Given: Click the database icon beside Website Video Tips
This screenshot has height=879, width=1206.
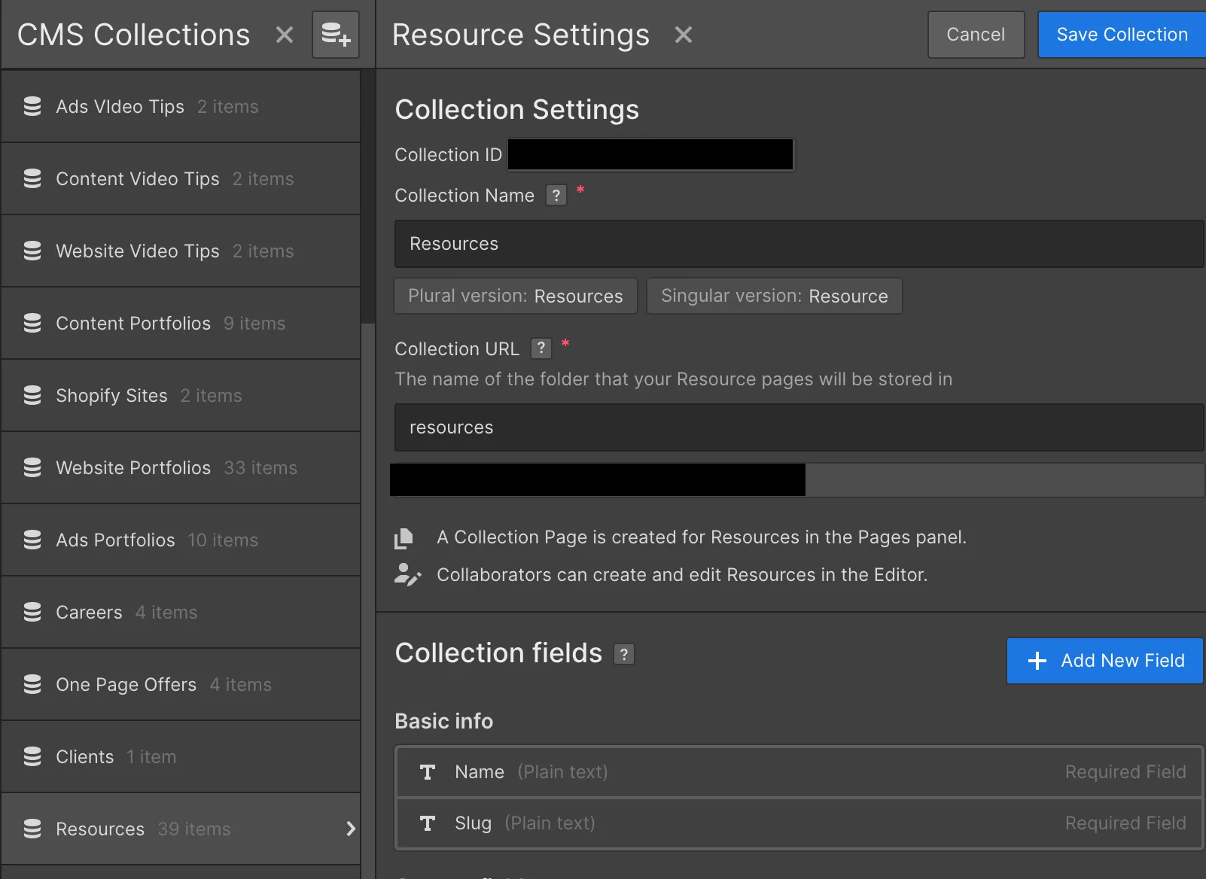Looking at the screenshot, I should point(32,251).
